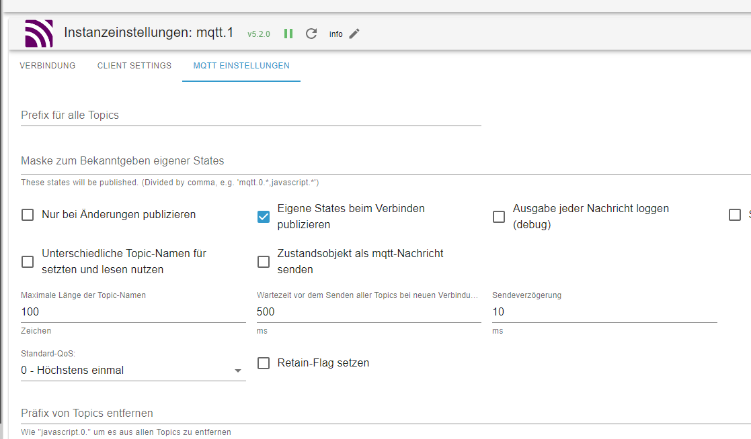Reload the instance with the refresh icon
751x439 pixels.
coord(311,34)
